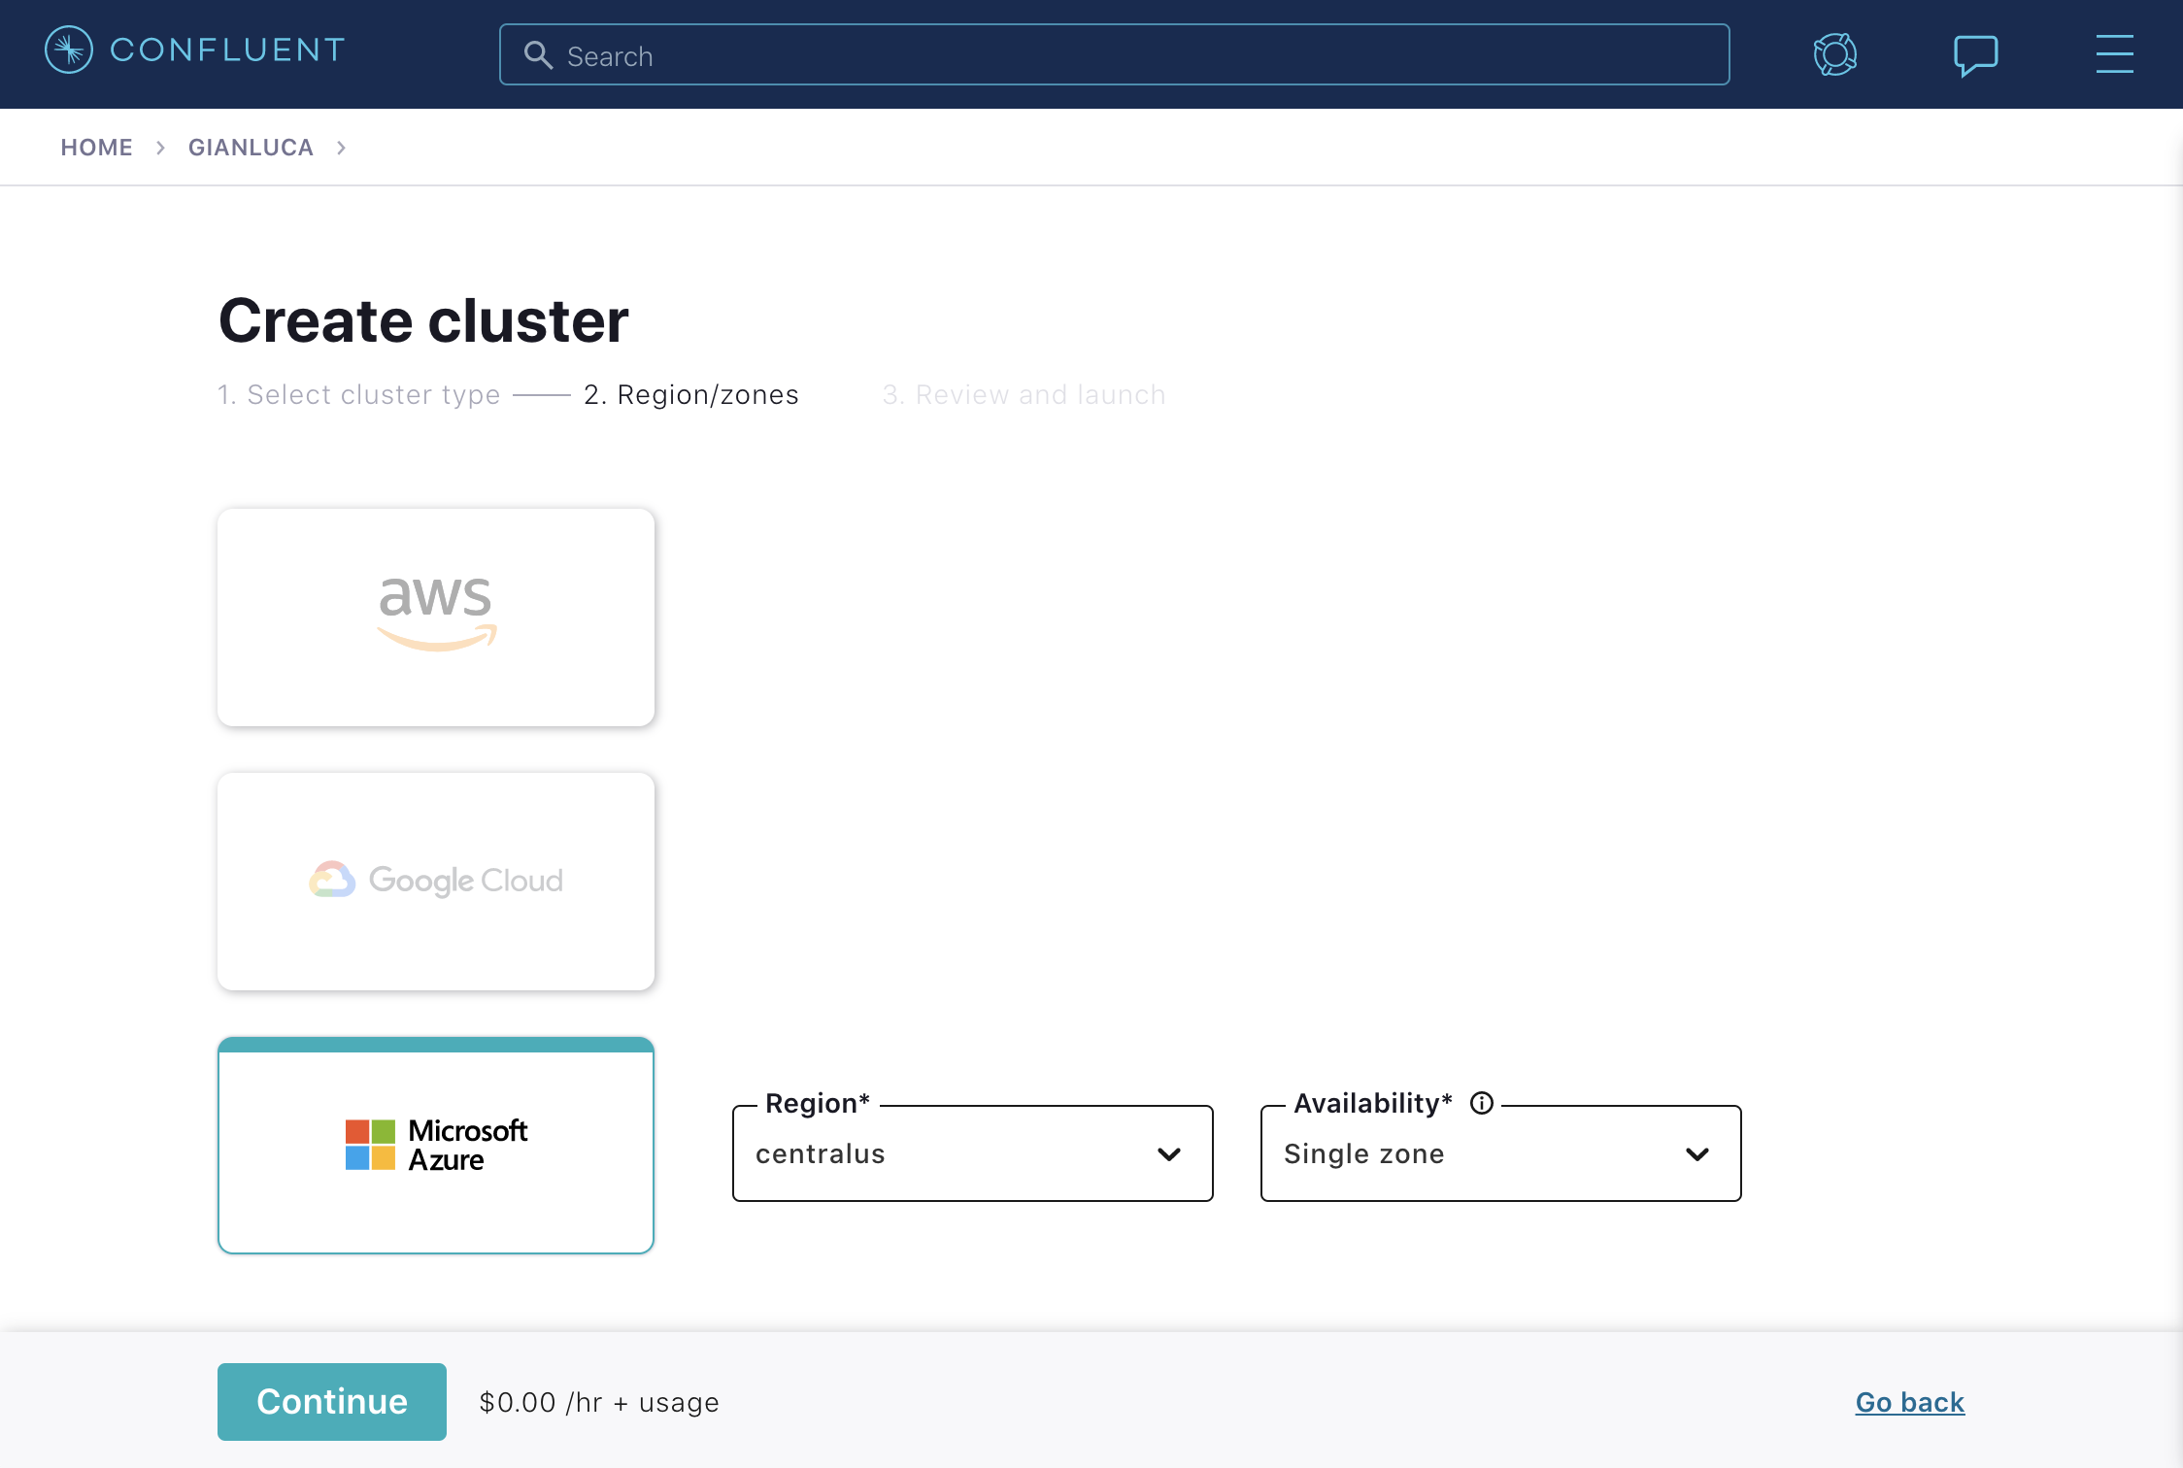Image resolution: width=2183 pixels, height=1468 pixels.
Task: Open the Availability dropdown
Action: [1500, 1153]
